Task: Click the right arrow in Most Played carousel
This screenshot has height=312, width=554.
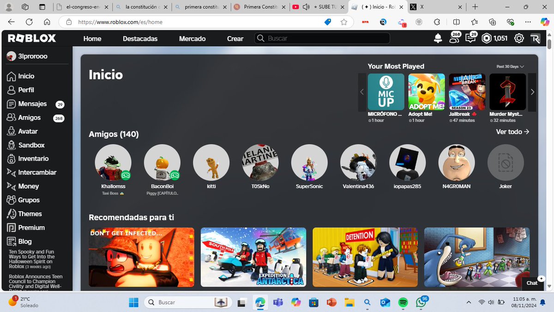Action: 532,92
